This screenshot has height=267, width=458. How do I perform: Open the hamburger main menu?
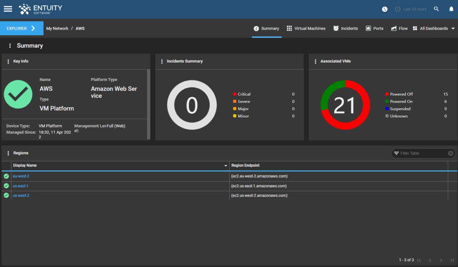(x=8, y=9)
